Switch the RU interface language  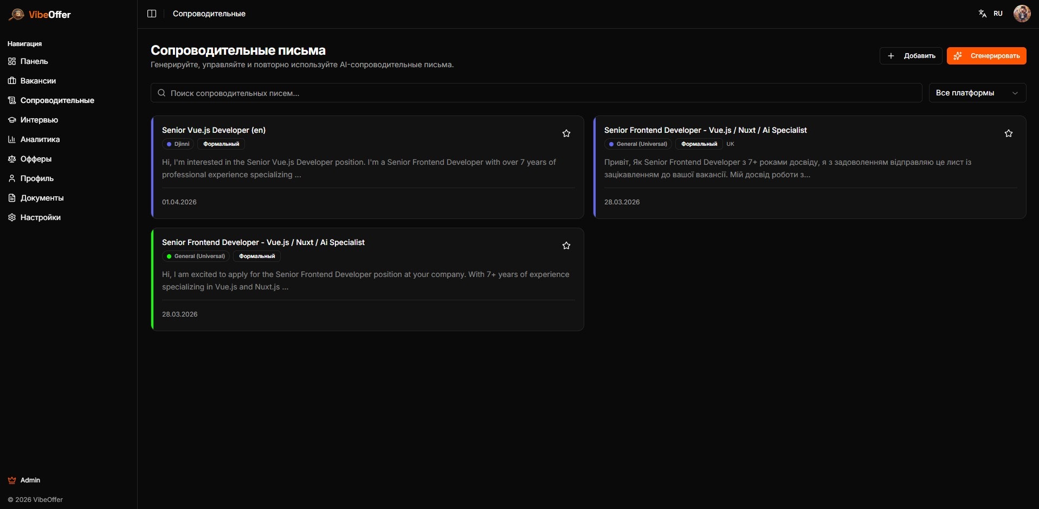990,14
